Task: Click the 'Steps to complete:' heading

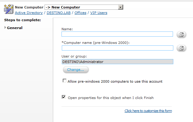Action: [22, 20]
